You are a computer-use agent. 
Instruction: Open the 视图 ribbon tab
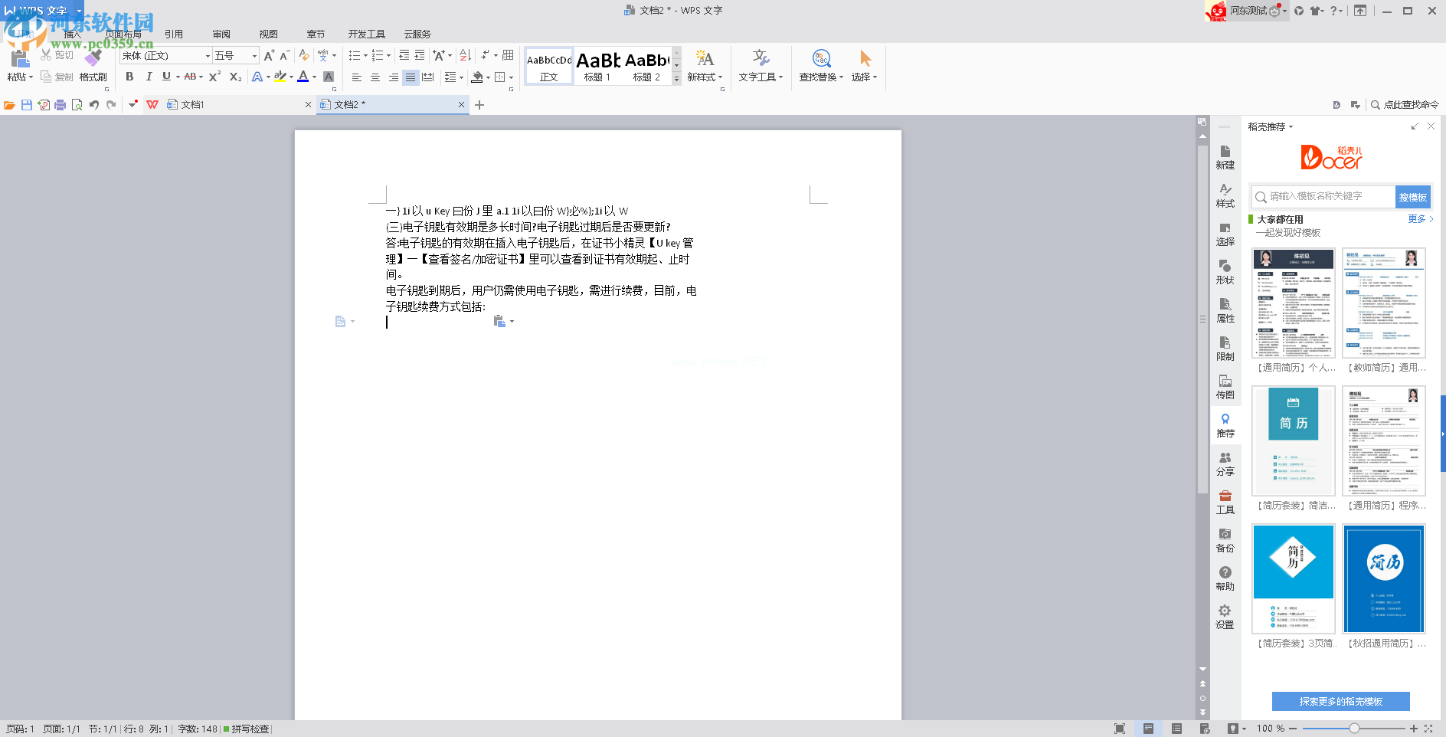pyautogui.click(x=268, y=34)
